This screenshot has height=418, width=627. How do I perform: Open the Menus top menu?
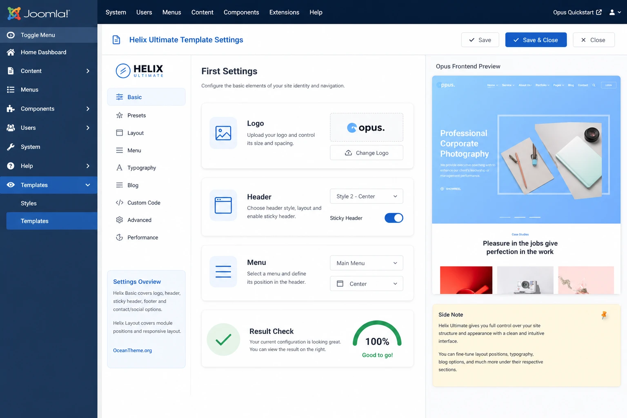[172, 12]
